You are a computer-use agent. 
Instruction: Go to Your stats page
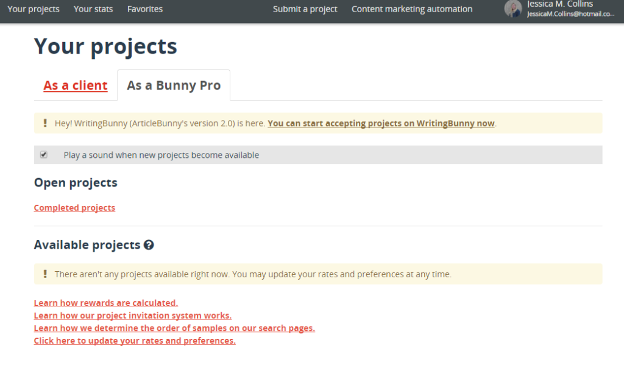pyautogui.click(x=93, y=9)
